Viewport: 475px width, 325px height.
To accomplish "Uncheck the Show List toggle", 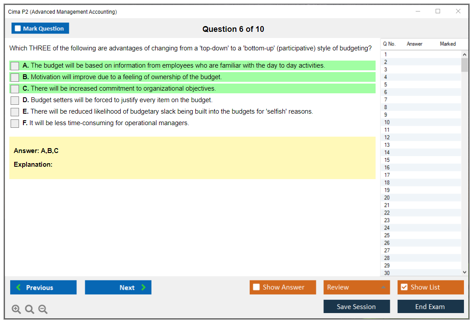I will [x=404, y=287].
